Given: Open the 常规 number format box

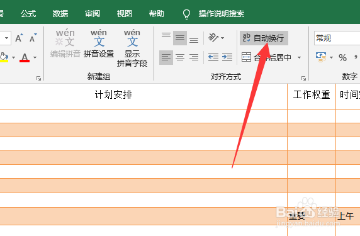Looking at the screenshot, I should tap(337, 38).
